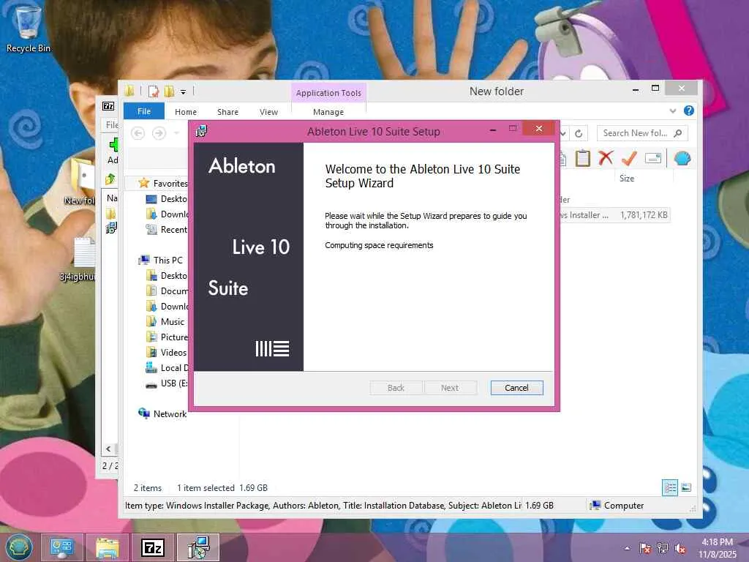
Task: Click the up-folder arrow icon in 7-Zip window
Action: [x=110, y=179]
